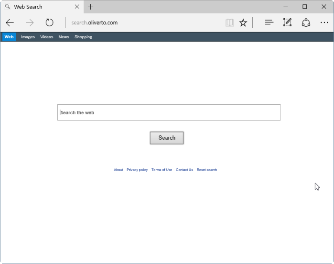Reload the page with the refresh icon
334x264 pixels.
49,22
